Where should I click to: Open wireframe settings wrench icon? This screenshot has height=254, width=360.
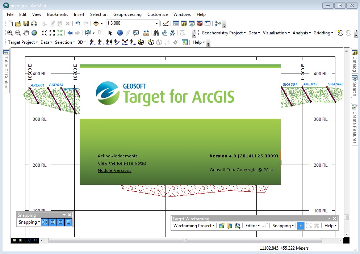click(238, 226)
